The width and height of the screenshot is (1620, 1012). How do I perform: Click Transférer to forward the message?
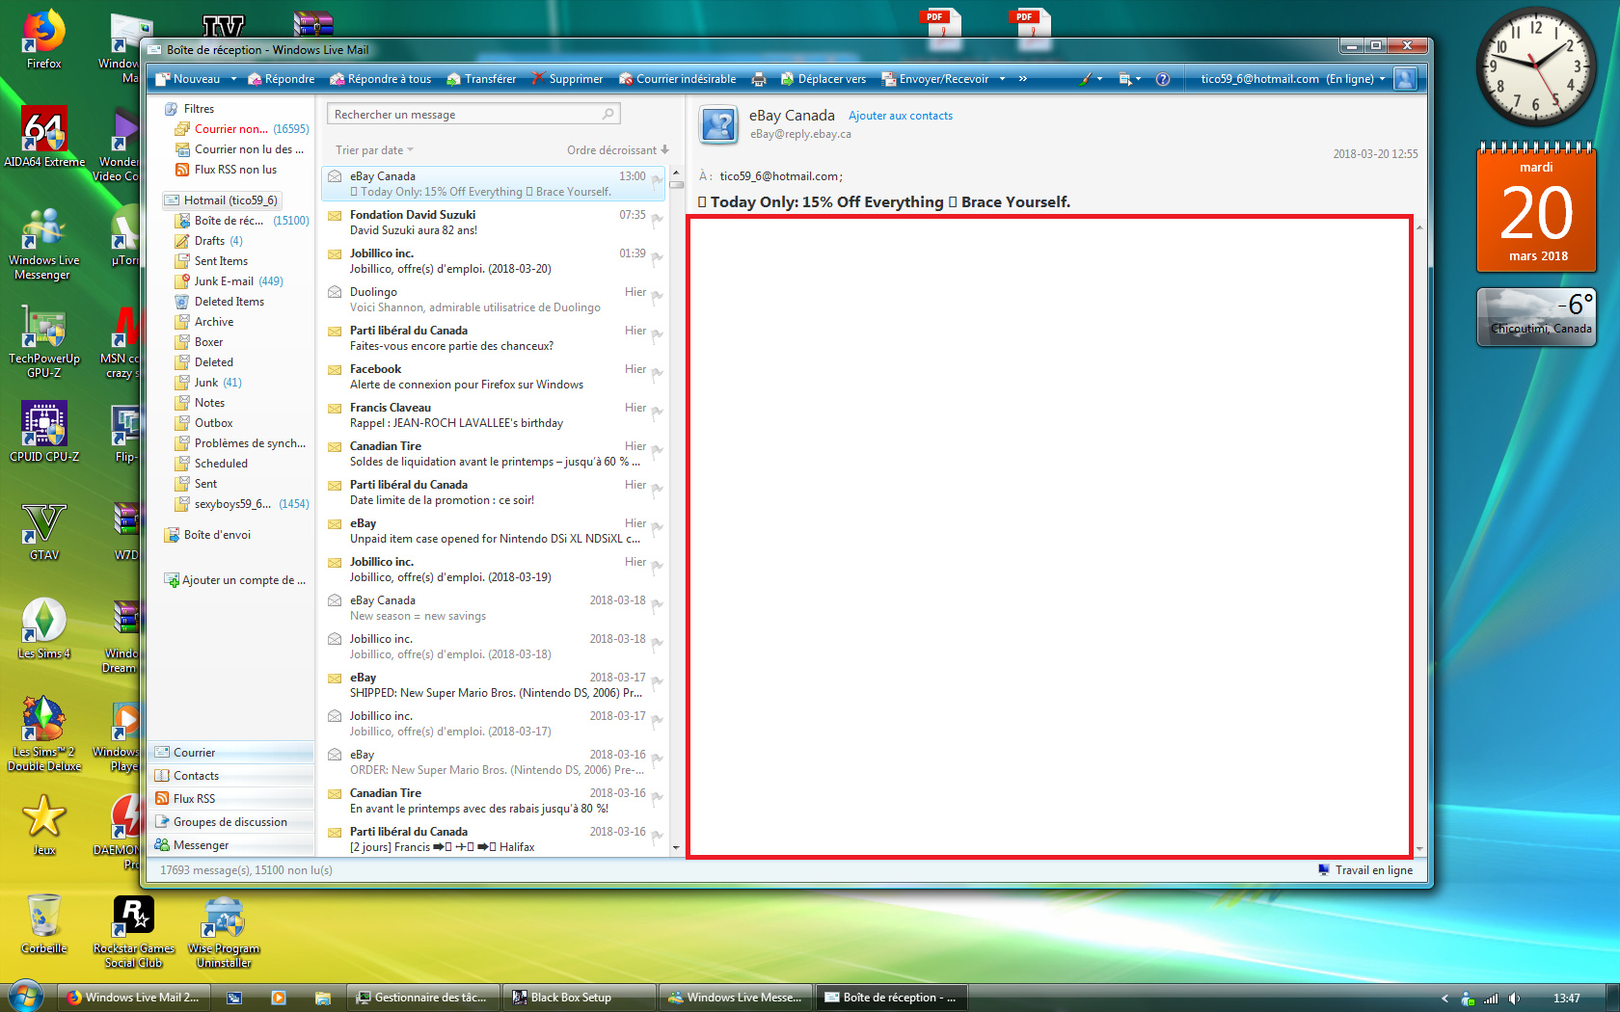coord(481,79)
